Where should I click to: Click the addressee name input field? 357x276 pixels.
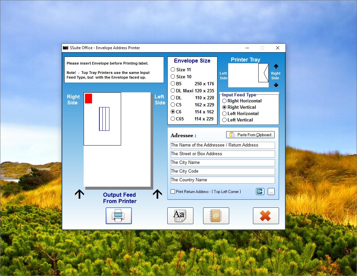point(222,145)
